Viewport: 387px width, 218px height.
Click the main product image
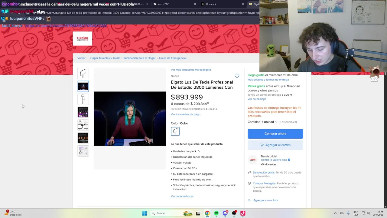pyautogui.click(x=130, y=118)
